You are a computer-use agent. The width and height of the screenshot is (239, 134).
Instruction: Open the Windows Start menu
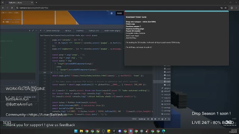(76, 131)
